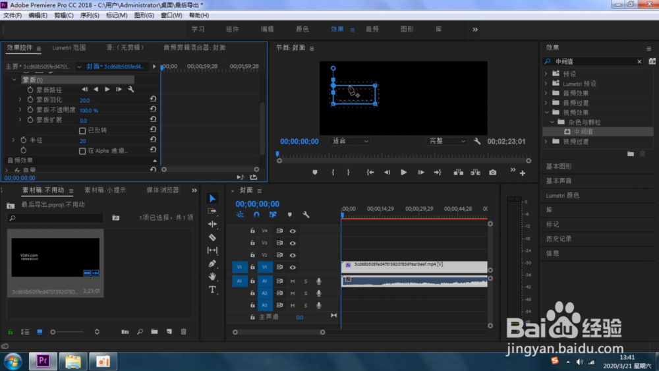This screenshot has width=659, height=371.
Task: Switch to the Color workspace tab
Action: (302, 29)
